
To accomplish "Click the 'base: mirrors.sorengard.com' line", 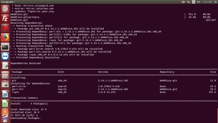I will 33,5.
